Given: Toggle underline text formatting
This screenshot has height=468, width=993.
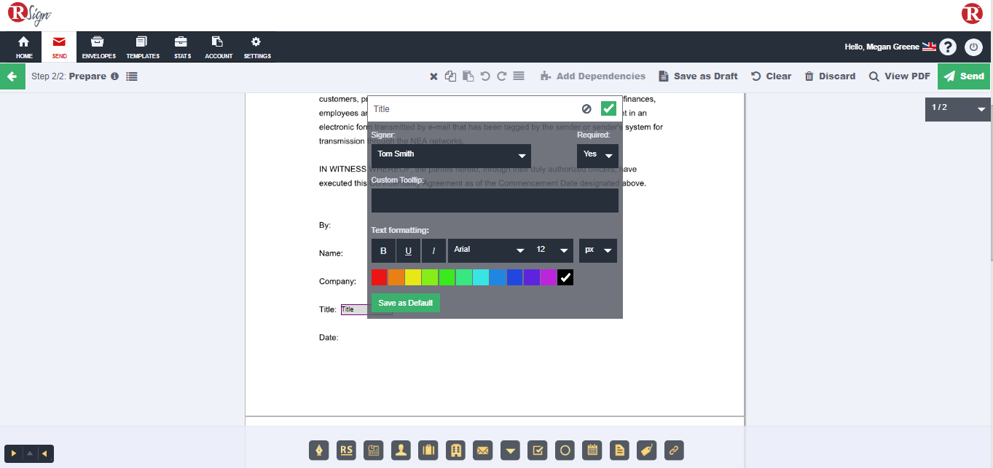Looking at the screenshot, I should [x=408, y=251].
